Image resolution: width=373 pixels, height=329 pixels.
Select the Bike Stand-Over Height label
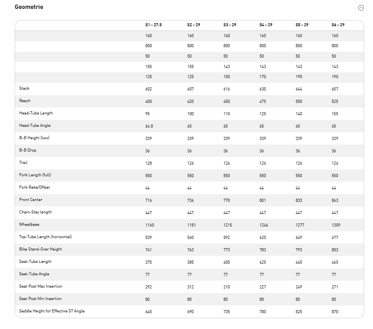pos(41,249)
